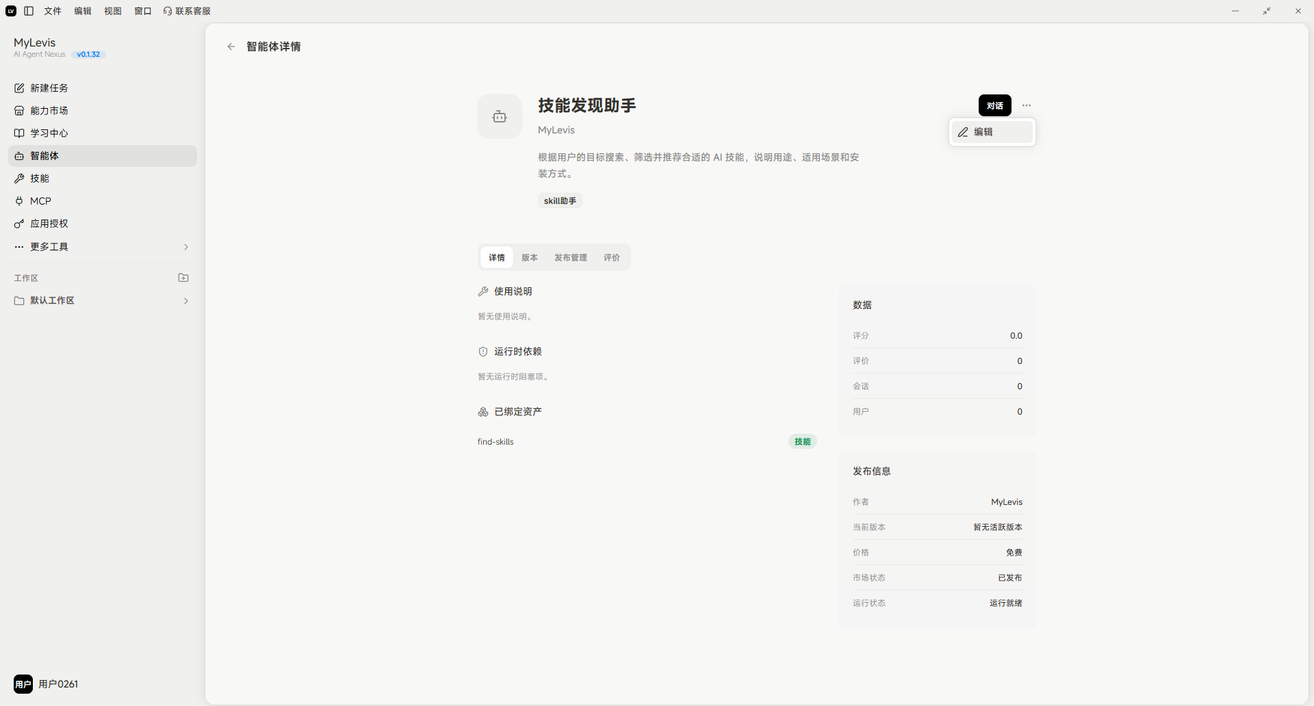Expand the 默认工作区 chevron
This screenshot has width=1314, height=706.
tap(186, 301)
